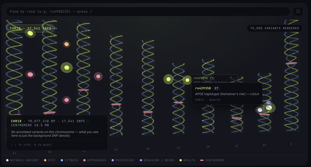Viewport: 311px width, 167px height.
Task: Click the rs429358 health marker on chromosome 19
Action: tap(187, 80)
